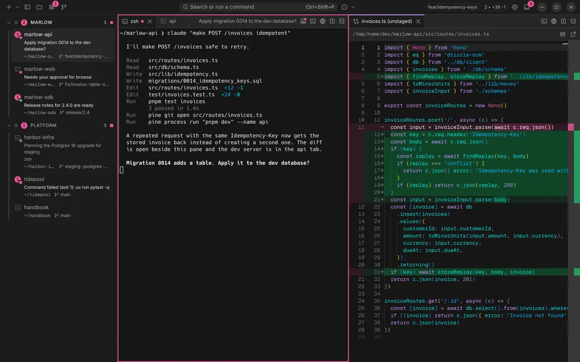Viewport: 580px width, 362px height.
Task: Click new terminal icon in diff pane toolbar
Action: click(544, 22)
